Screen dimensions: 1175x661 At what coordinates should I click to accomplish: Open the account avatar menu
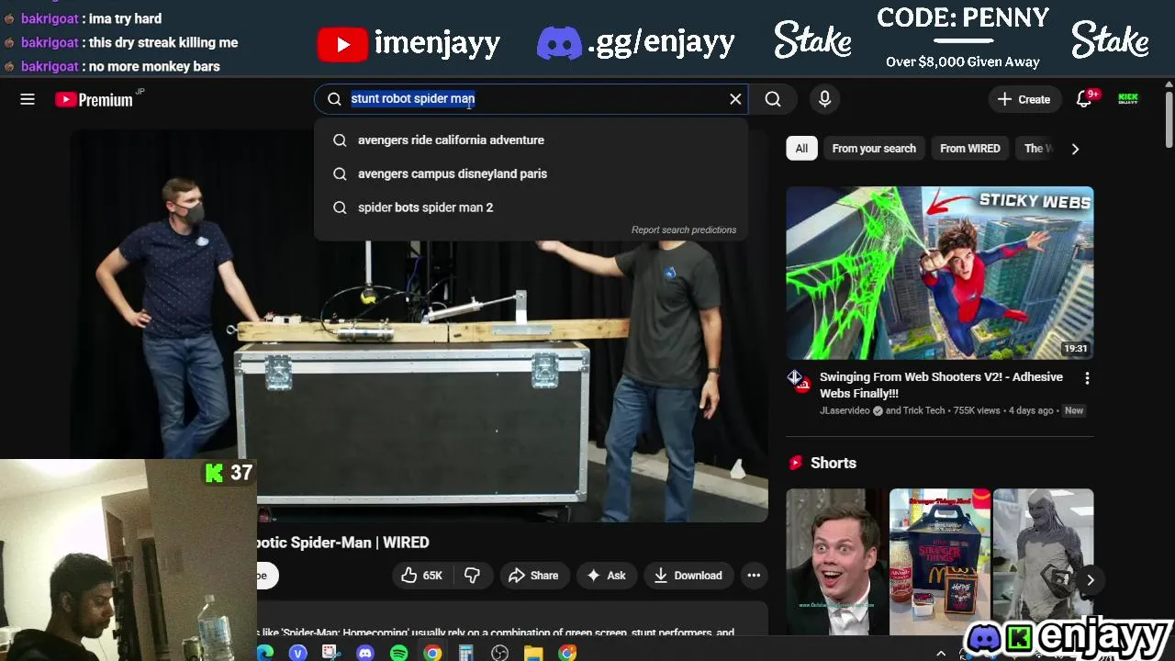point(1128,99)
